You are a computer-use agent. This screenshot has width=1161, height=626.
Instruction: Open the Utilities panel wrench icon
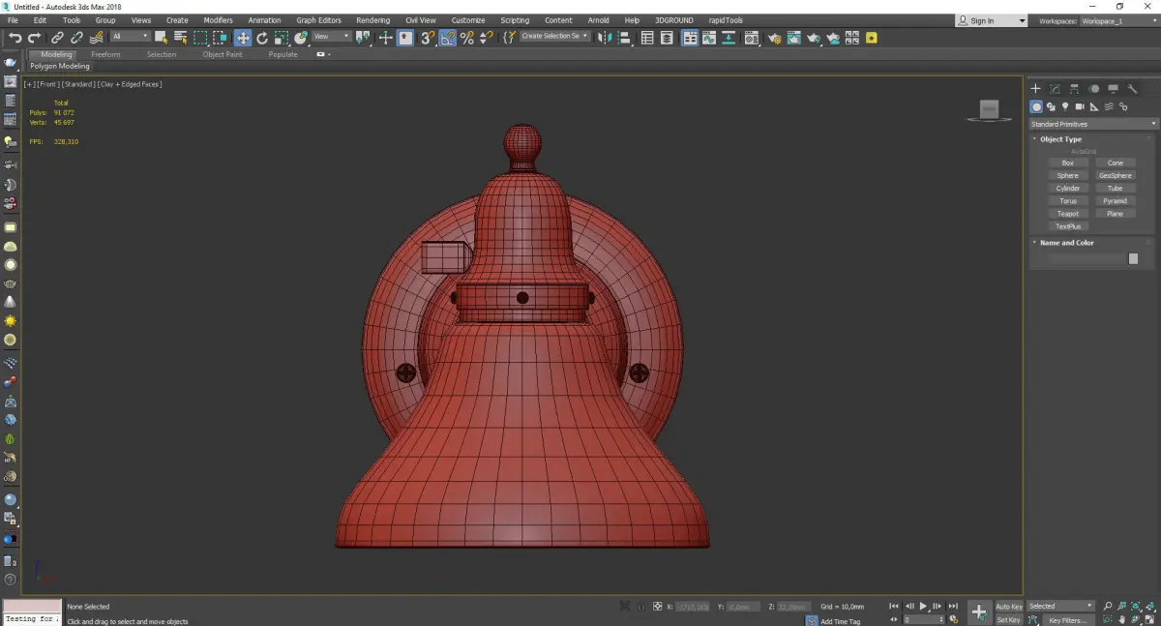pyautogui.click(x=1133, y=89)
